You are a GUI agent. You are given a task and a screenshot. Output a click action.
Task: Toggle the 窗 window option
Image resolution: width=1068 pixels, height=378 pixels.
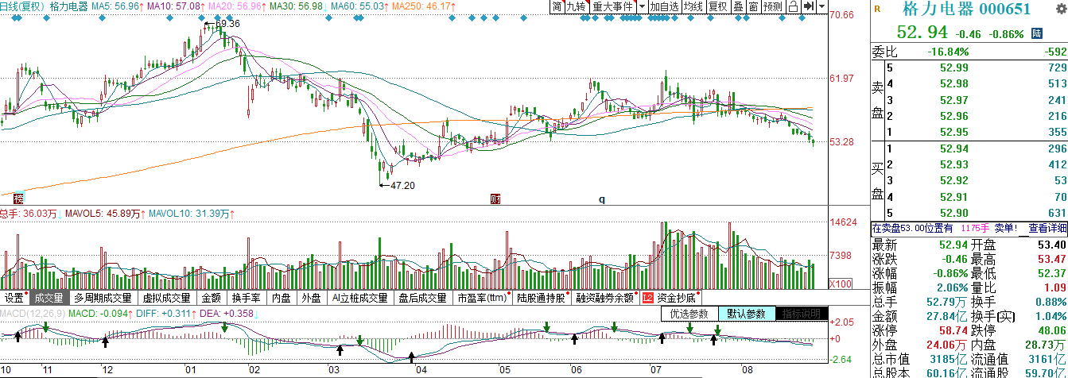(752, 6)
